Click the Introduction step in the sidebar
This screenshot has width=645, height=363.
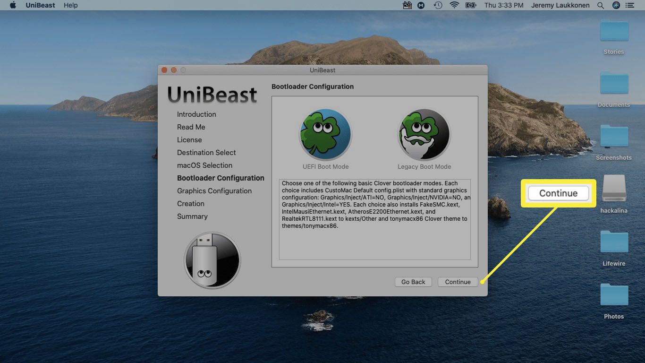(196, 114)
